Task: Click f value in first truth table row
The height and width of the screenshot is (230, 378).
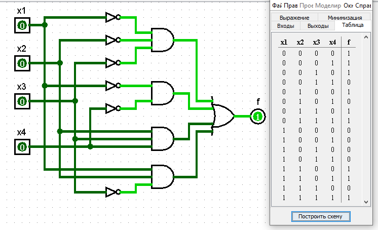Action: (x=349, y=53)
